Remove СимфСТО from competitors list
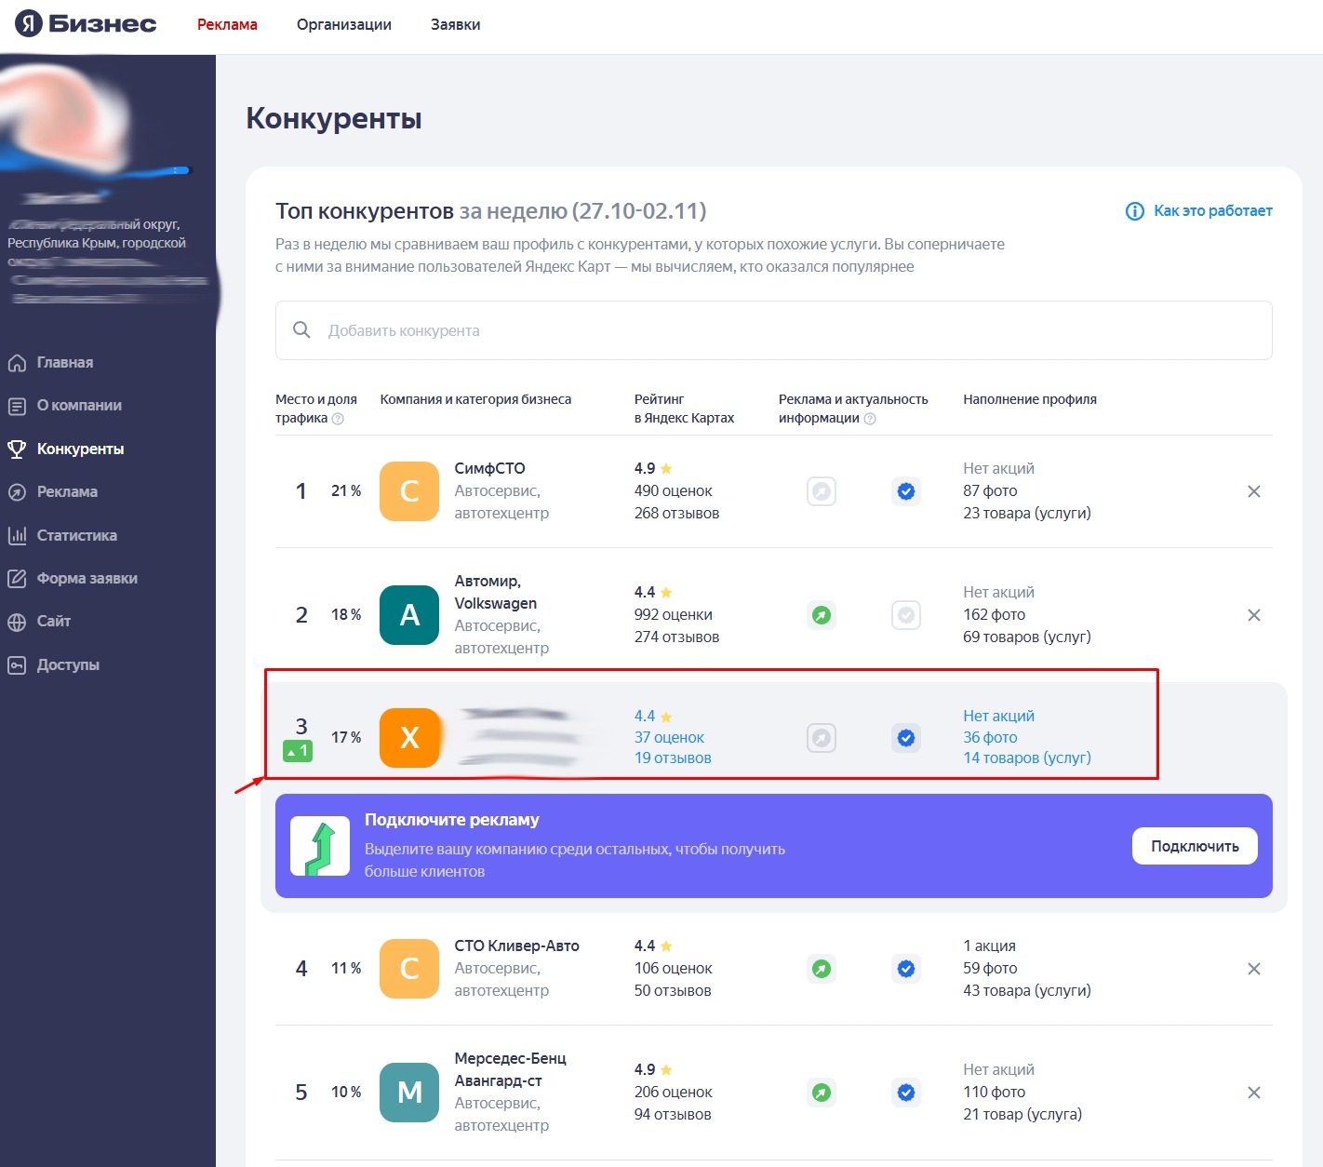 tap(1253, 491)
